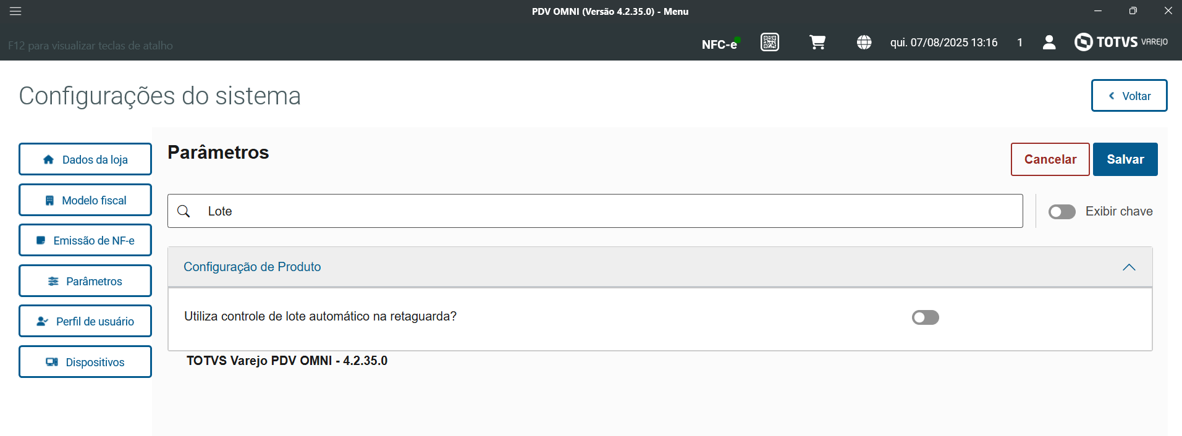Collapse the Configuração de Produto section
This screenshot has height=436, width=1182.
(x=1128, y=267)
